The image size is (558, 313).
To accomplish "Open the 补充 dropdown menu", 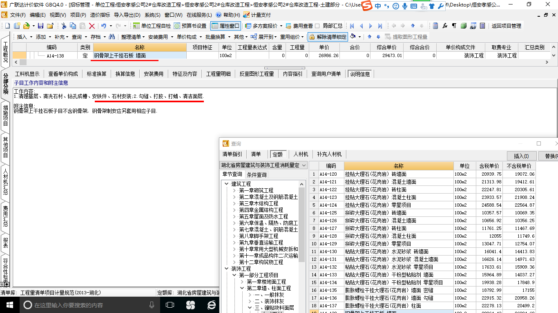I will [62, 37].
